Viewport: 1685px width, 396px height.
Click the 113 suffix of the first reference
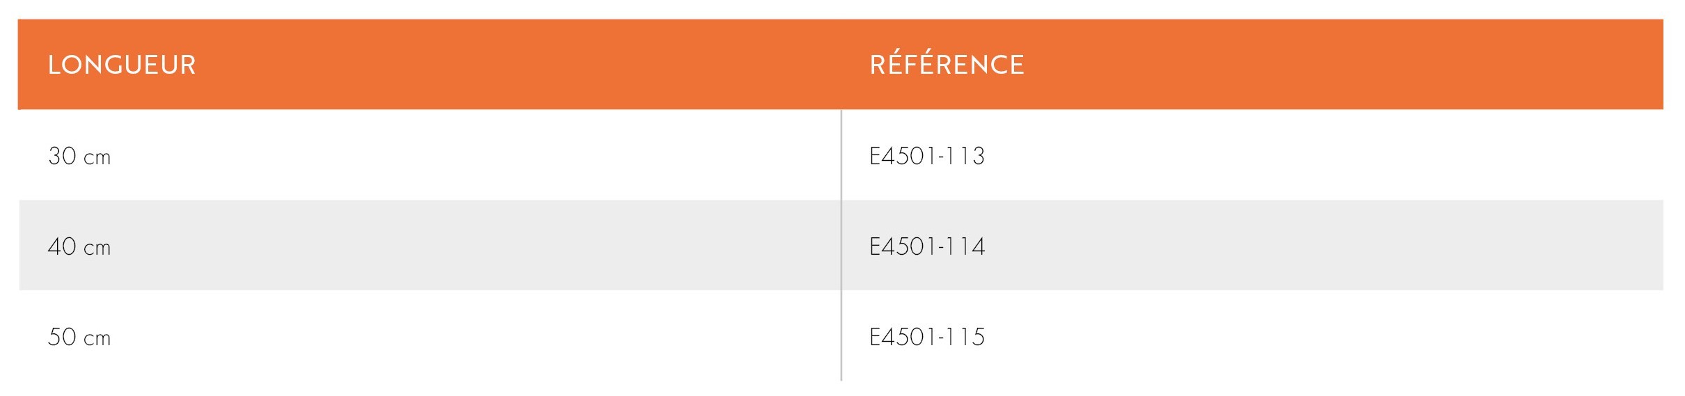[x=967, y=156]
